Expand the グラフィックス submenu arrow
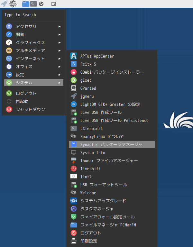 tap(60, 42)
